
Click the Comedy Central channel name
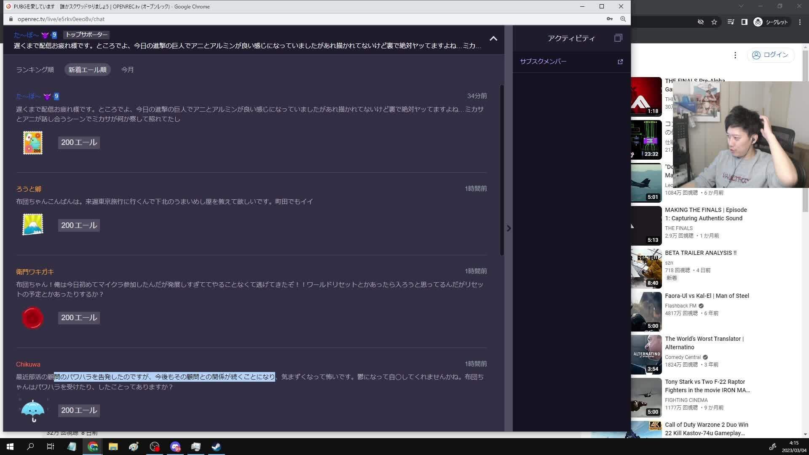point(683,357)
